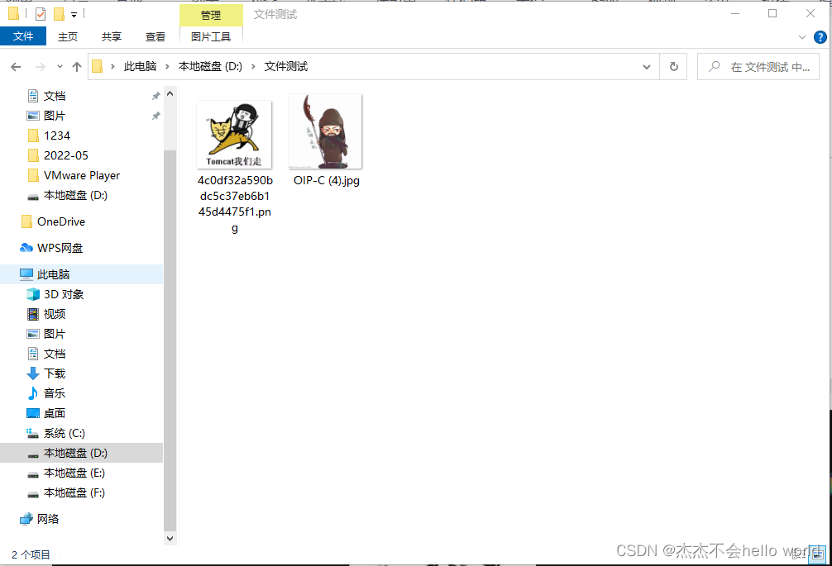Open the recent locations dropdown arrow
832x566 pixels.
click(60, 67)
